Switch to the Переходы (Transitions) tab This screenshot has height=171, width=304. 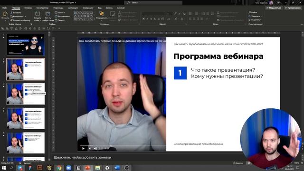58,8
